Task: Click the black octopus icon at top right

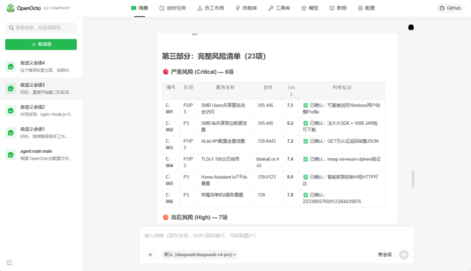Action: click(411, 27)
